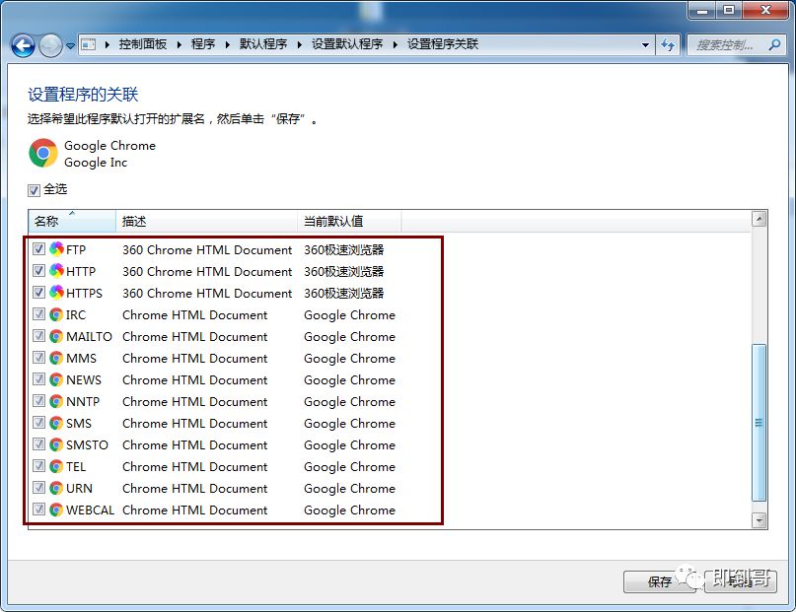
Task: Click the search magnifier icon
Action: (x=774, y=44)
